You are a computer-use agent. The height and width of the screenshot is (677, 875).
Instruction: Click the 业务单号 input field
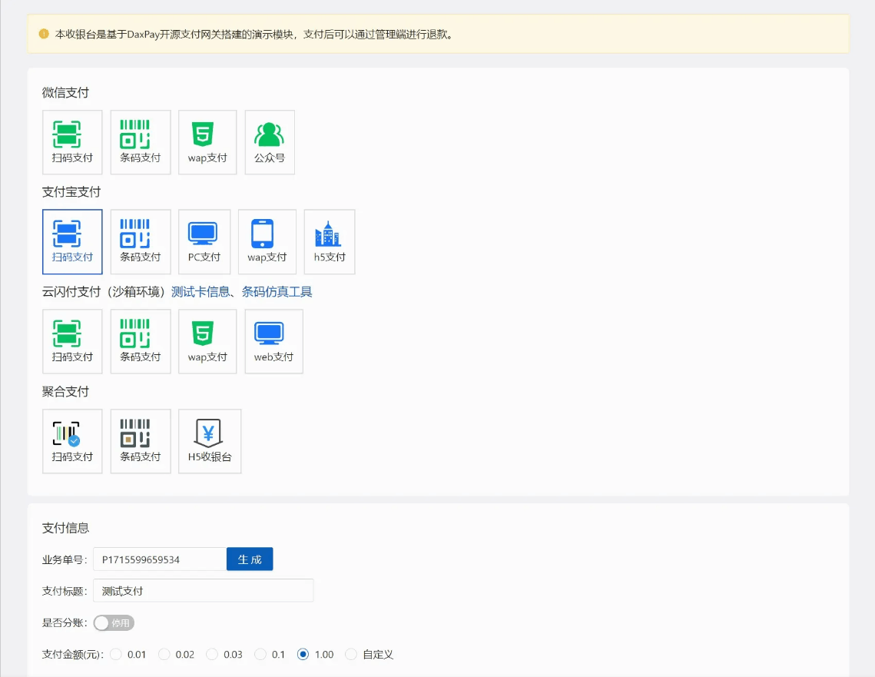coord(159,559)
